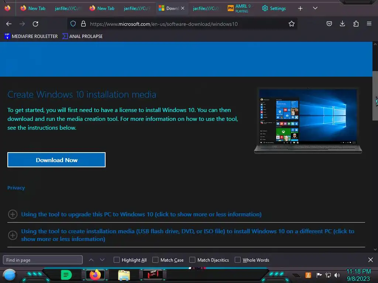Open a new tab with the plus button
The height and width of the screenshot is (283, 378).
300,8
